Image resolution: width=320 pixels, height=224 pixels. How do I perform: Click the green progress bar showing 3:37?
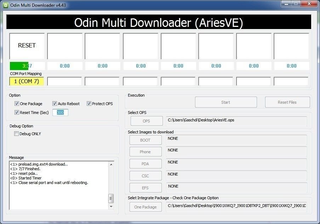[x=27, y=66]
